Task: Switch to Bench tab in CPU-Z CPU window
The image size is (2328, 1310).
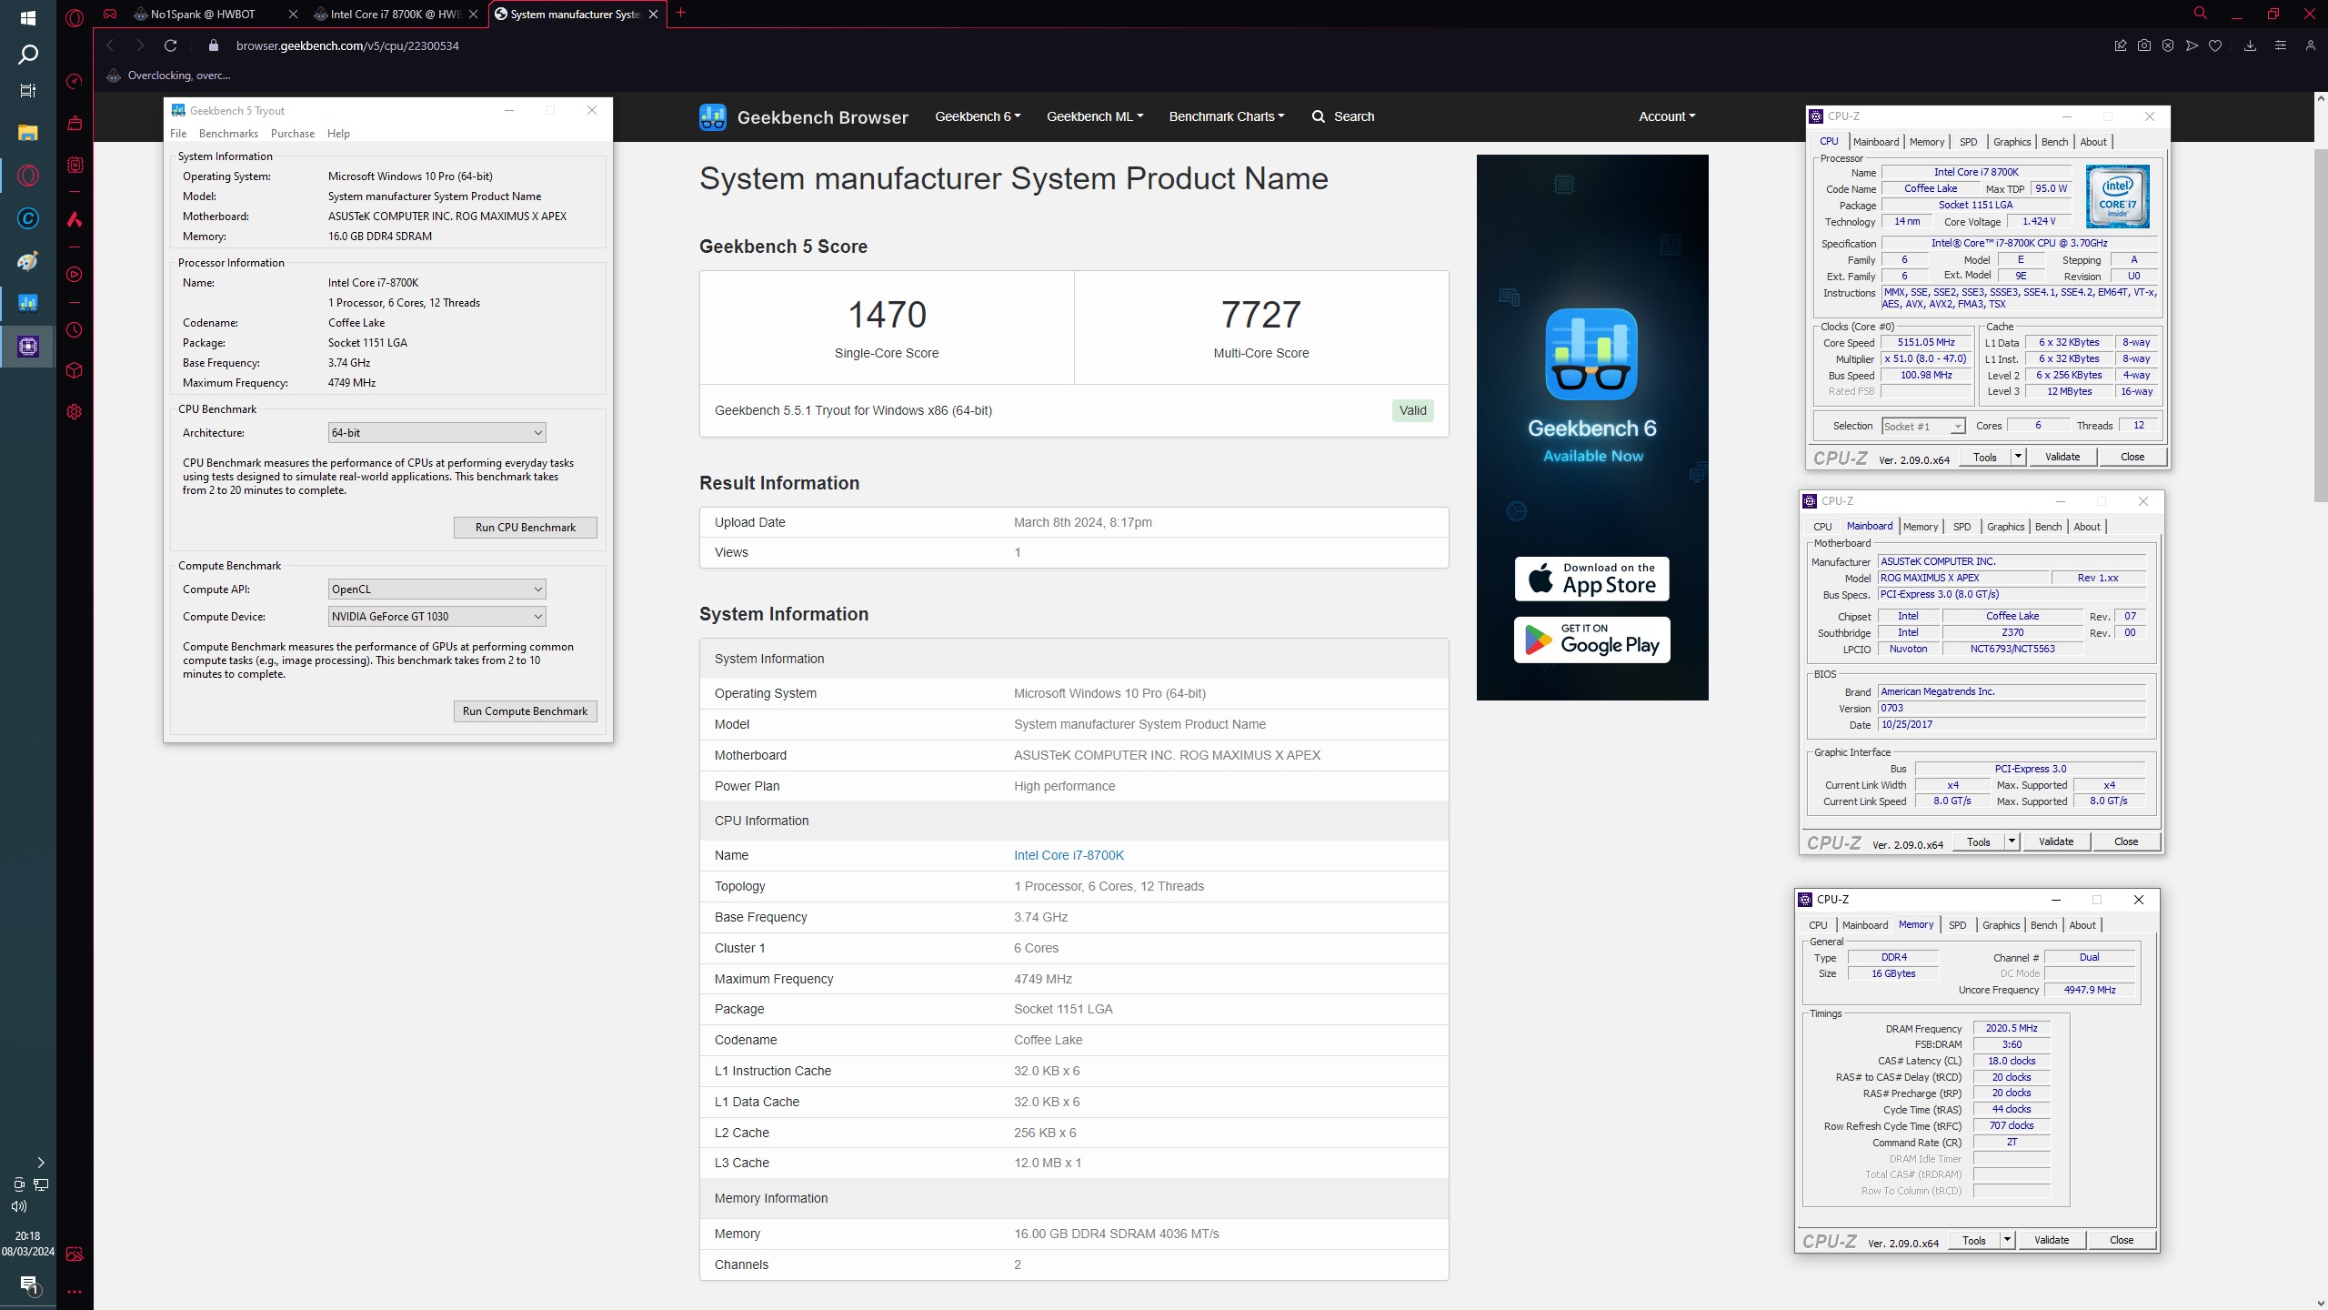Action: [2054, 142]
